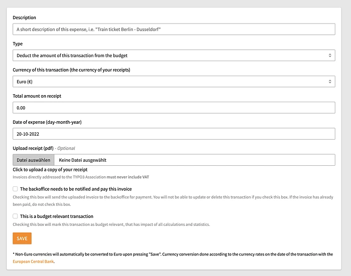The image size is (351, 276).
Task: Click the "Description" field label
Action: [24, 18]
